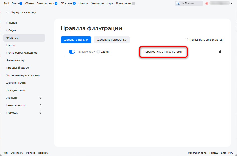237x156 pixels.
Task: Click the Mail link in top bar
Action: (6, 3)
